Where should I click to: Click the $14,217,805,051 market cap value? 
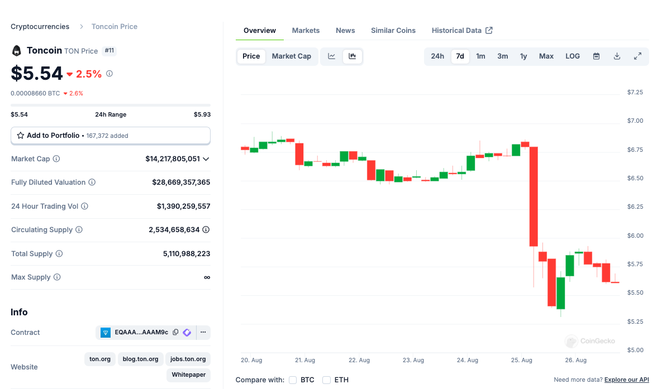173,159
